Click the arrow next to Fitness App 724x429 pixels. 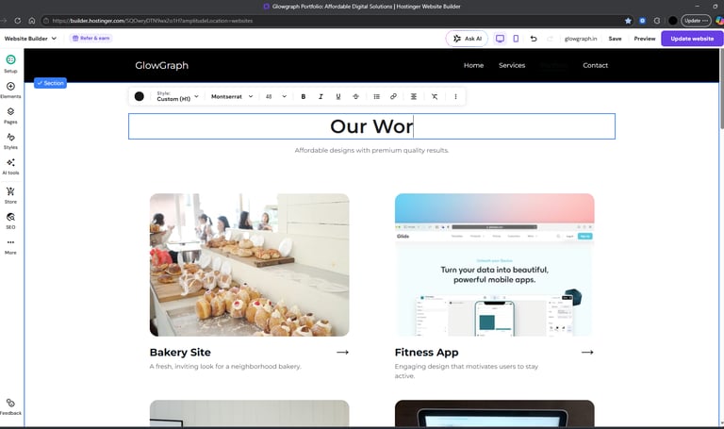point(587,353)
